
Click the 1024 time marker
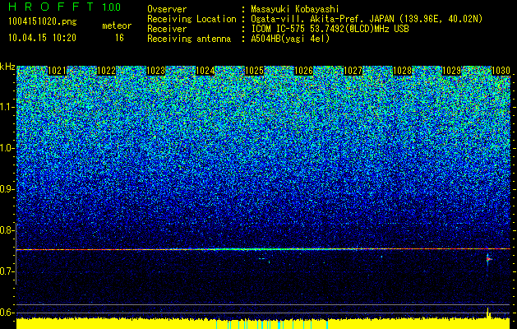point(205,71)
